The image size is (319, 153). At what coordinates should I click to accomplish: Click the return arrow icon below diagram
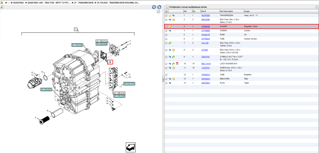(x=130, y=148)
